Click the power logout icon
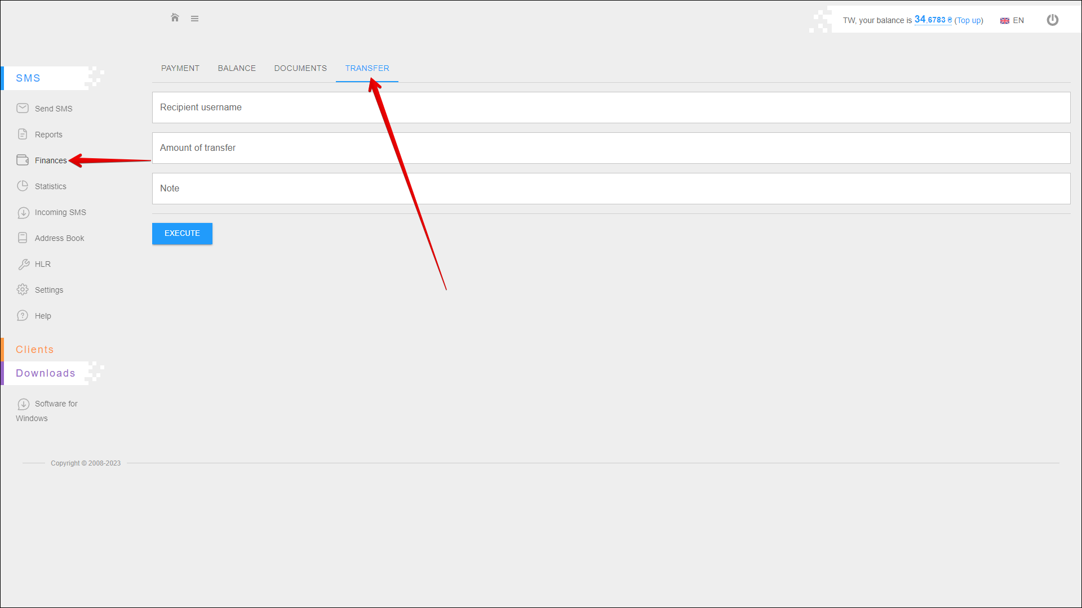This screenshot has height=608, width=1082. coord(1052,20)
